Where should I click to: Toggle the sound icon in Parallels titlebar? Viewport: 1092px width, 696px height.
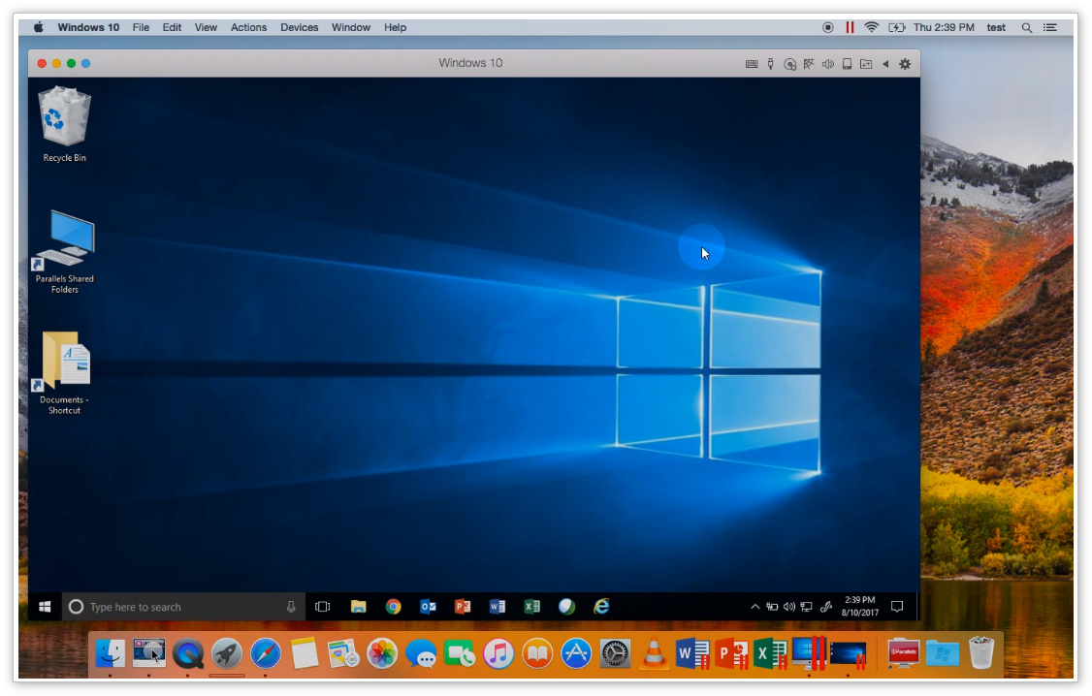828,64
